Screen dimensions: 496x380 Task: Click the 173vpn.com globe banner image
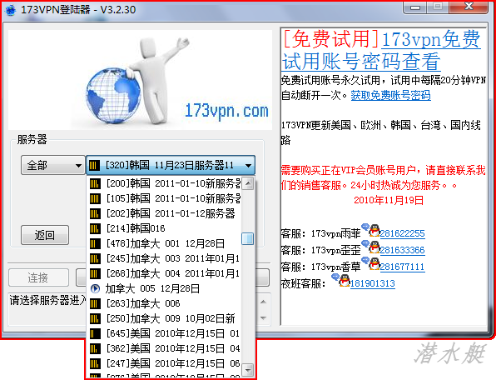coord(140,80)
